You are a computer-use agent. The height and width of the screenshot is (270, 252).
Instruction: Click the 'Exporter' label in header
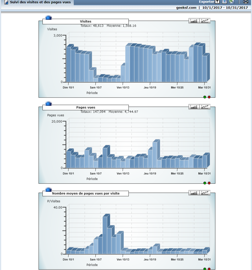click(x=206, y=2)
